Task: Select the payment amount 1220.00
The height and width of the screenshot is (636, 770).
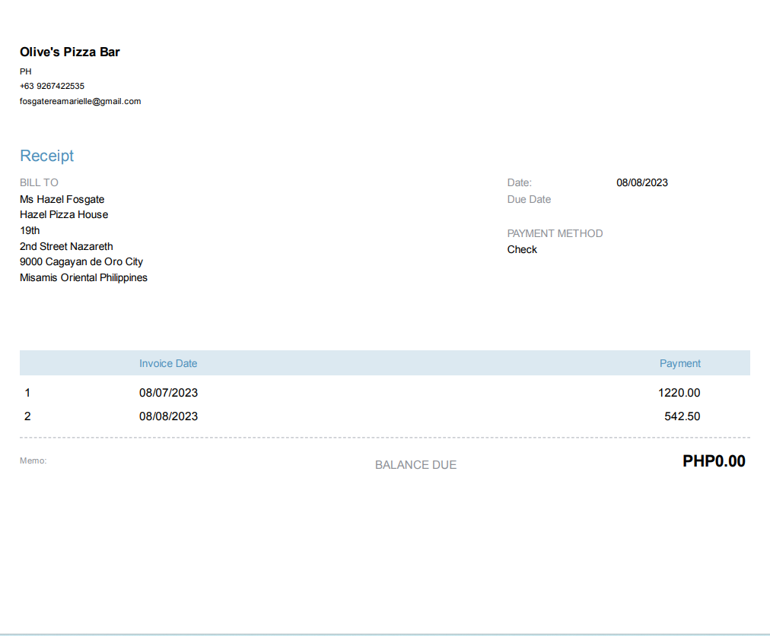Action: pos(679,393)
